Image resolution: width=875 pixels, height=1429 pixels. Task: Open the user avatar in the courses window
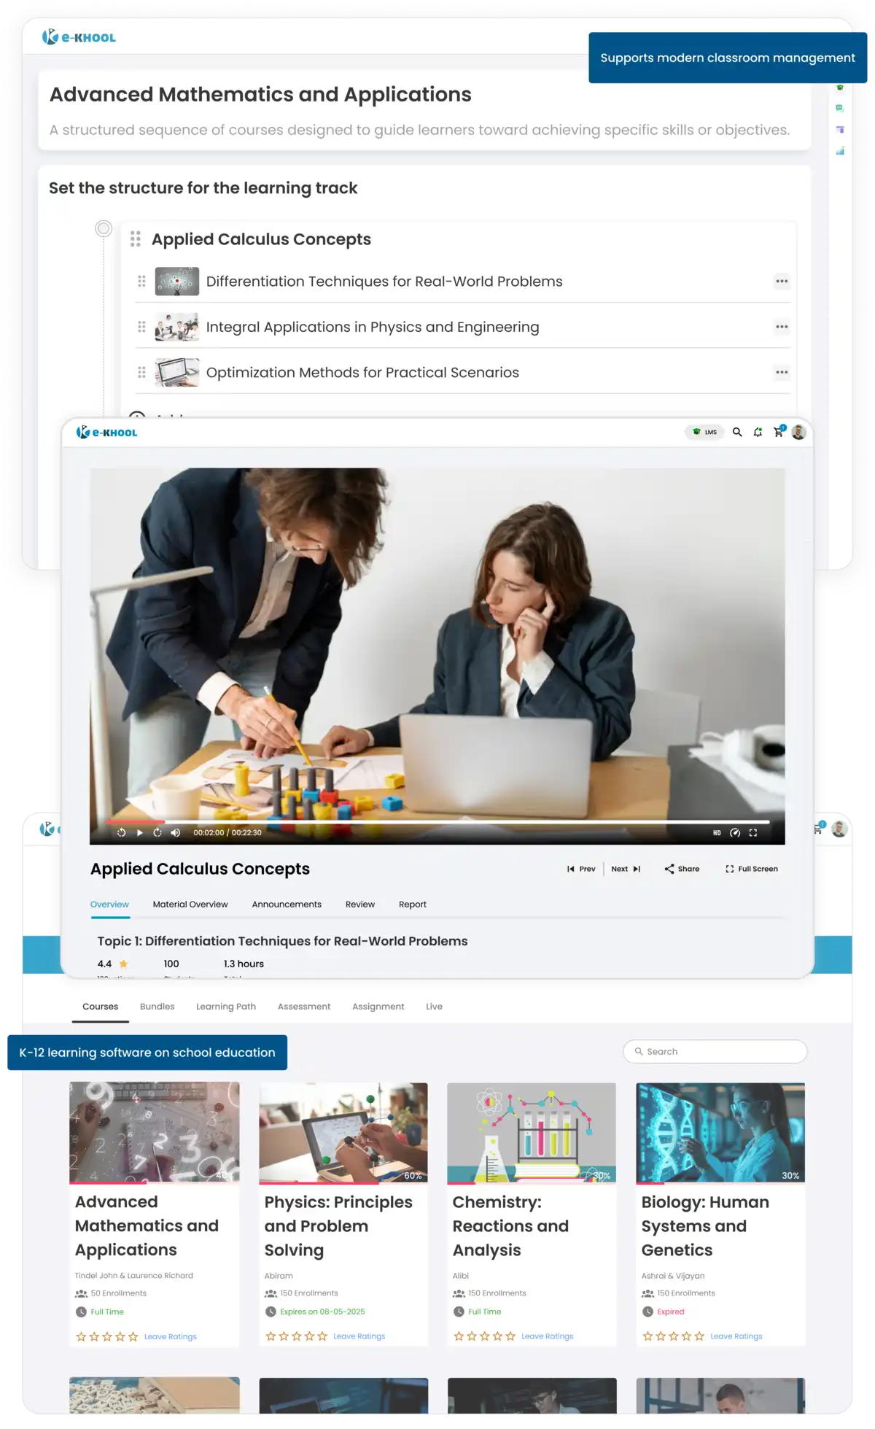tap(839, 829)
